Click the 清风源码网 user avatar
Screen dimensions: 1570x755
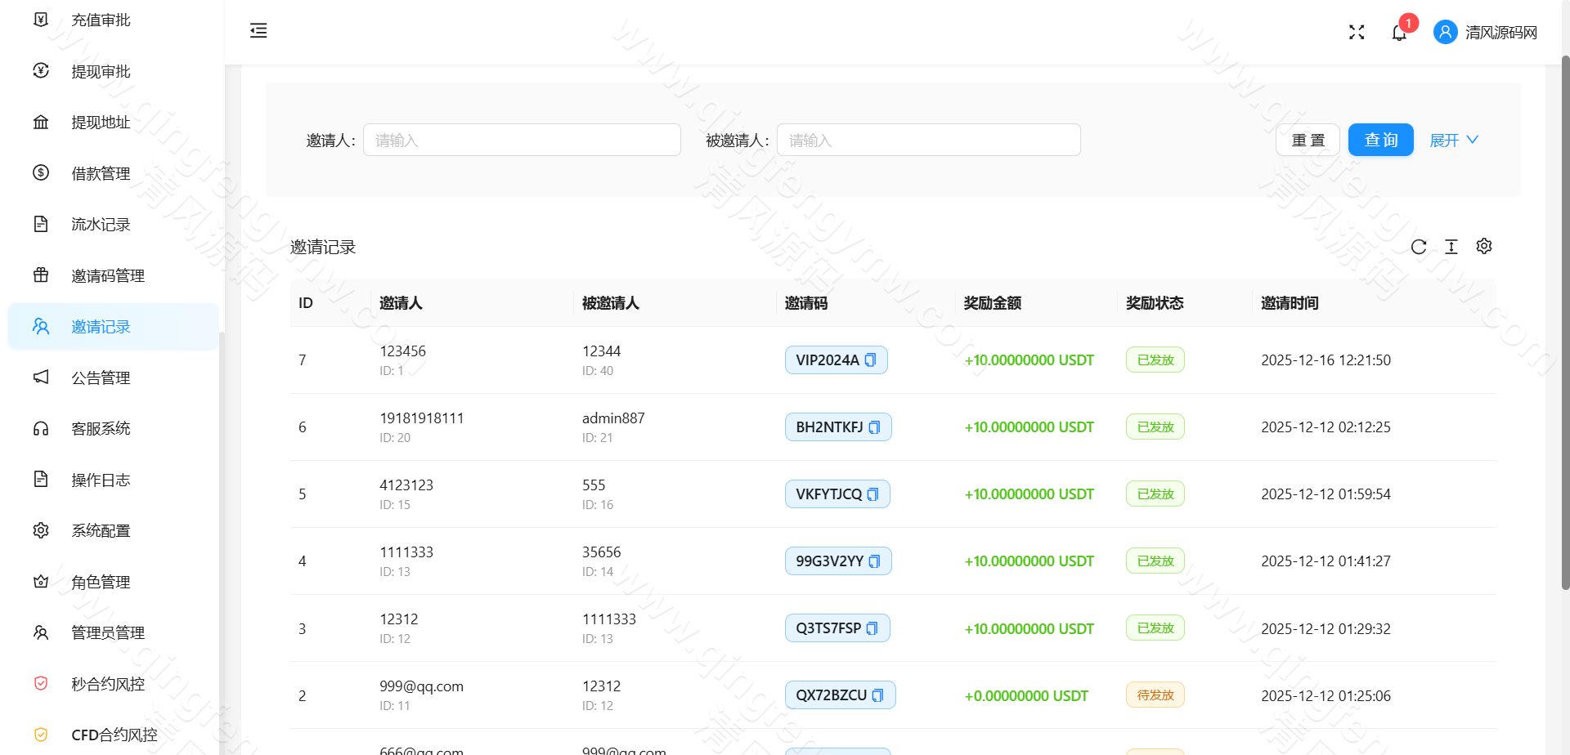(1445, 32)
